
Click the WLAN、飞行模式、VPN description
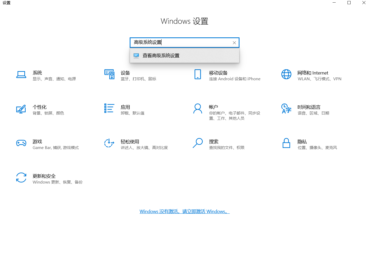[319, 79]
